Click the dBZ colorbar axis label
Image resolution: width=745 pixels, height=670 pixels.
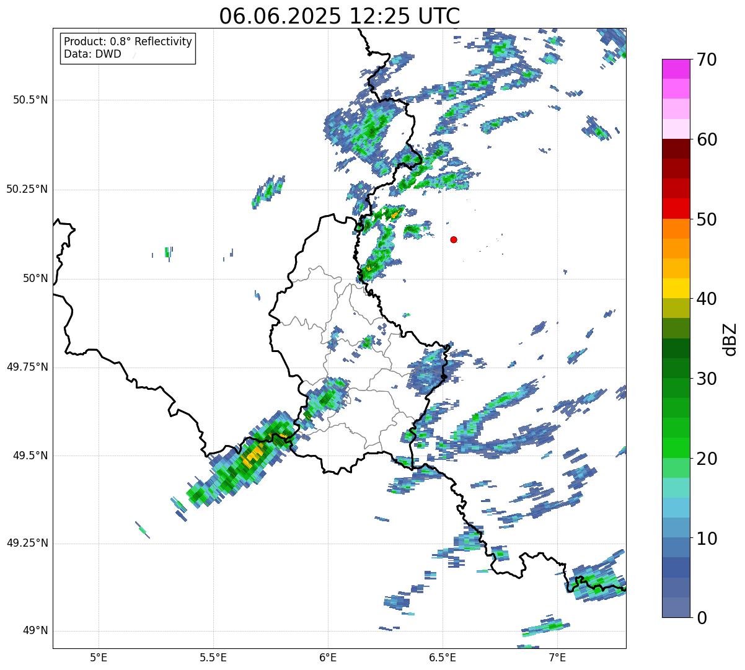point(730,338)
